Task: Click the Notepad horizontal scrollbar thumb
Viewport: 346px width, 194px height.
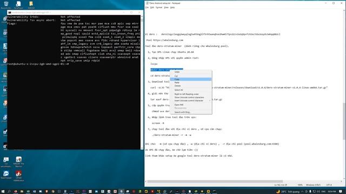Action: [215, 182]
